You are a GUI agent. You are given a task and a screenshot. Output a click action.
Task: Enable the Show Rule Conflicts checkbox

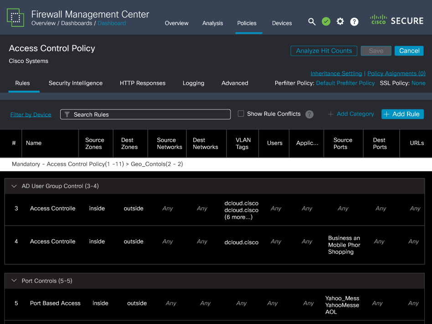tap(241, 114)
